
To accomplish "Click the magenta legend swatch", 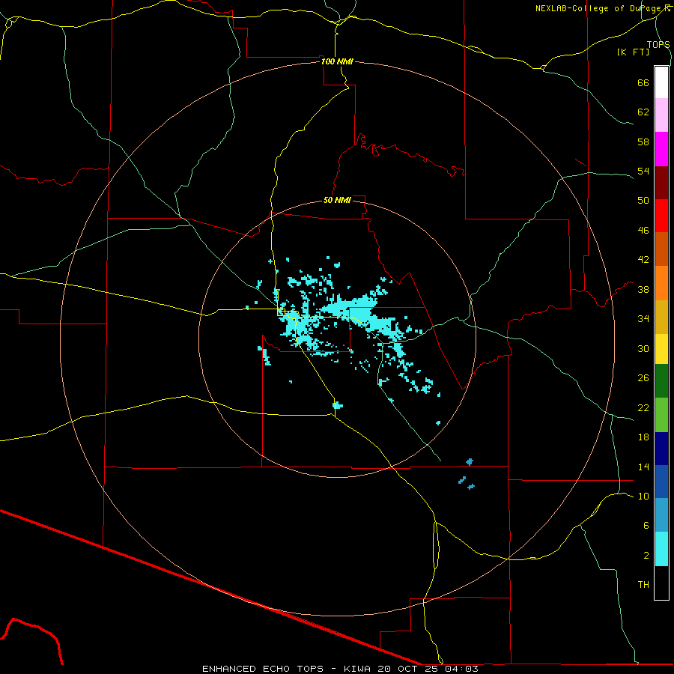I will [661, 149].
